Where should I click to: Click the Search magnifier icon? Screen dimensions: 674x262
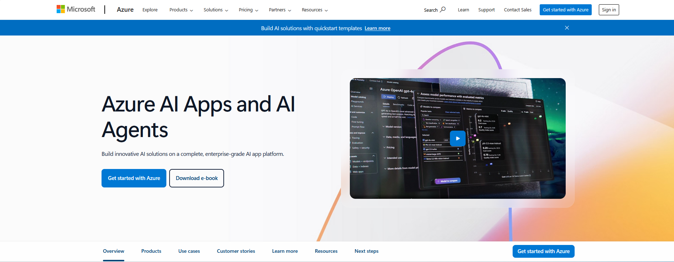(443, 10)
